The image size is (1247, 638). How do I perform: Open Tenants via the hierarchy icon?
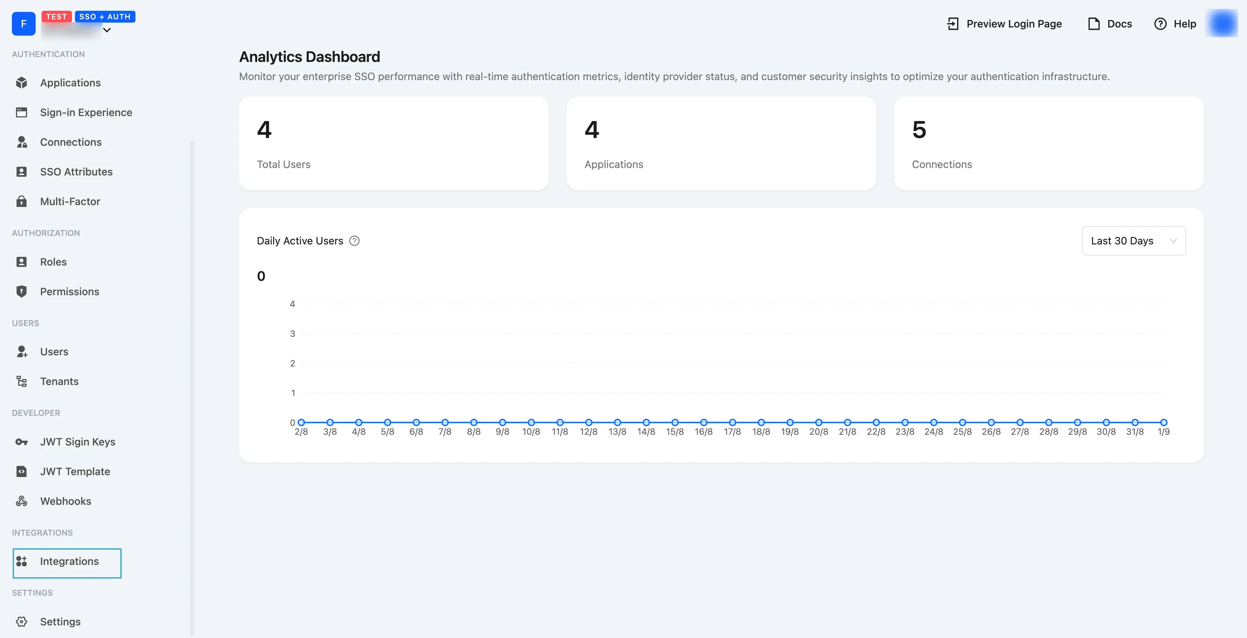tap(22, 381)
